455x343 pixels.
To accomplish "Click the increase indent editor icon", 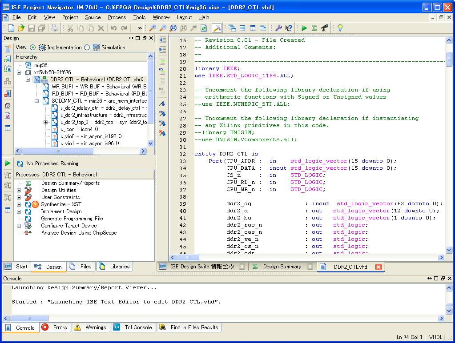I will [x=162, y=50].
